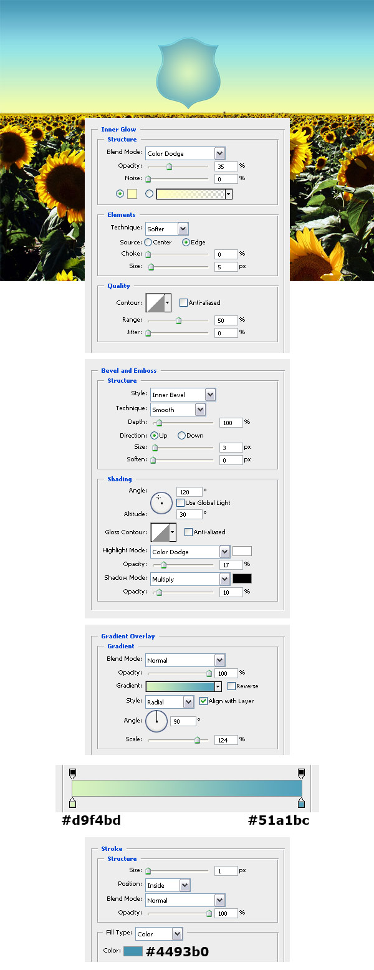Select the Up direction radio button
The image size is (374, 970).
[x=154, y=436]
